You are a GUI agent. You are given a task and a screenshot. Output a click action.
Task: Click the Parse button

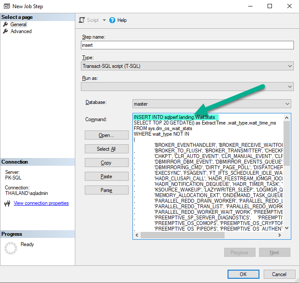click(x=106, y=190)
